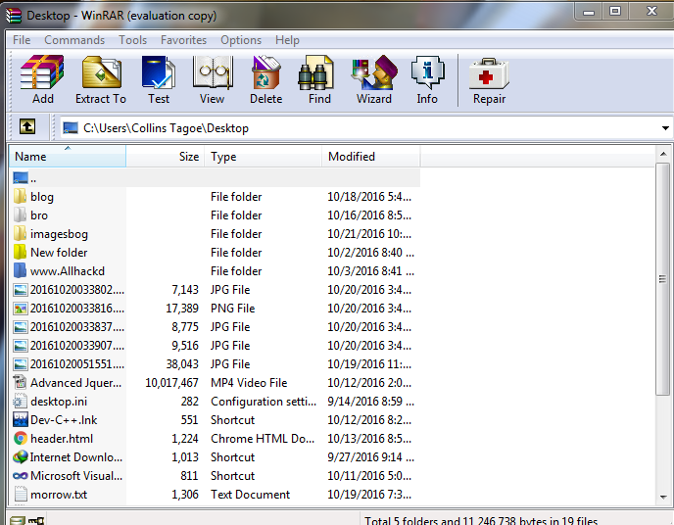The width and height of the screenshot is (674, 525).
Task: Go up one folder level button
Action: coord(27,126)
